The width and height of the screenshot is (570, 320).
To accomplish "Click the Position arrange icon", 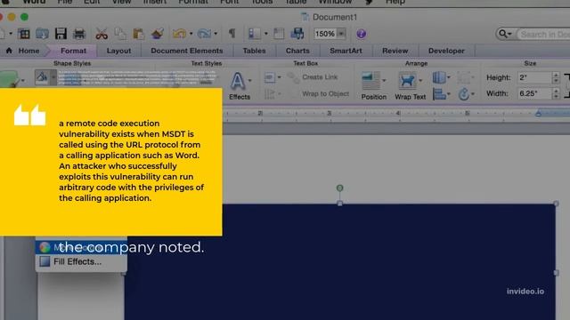I will click(370, 80).
